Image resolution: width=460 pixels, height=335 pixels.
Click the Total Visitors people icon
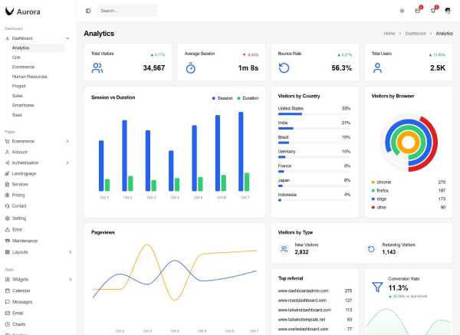pyautogui.click(x=97, y=67)
